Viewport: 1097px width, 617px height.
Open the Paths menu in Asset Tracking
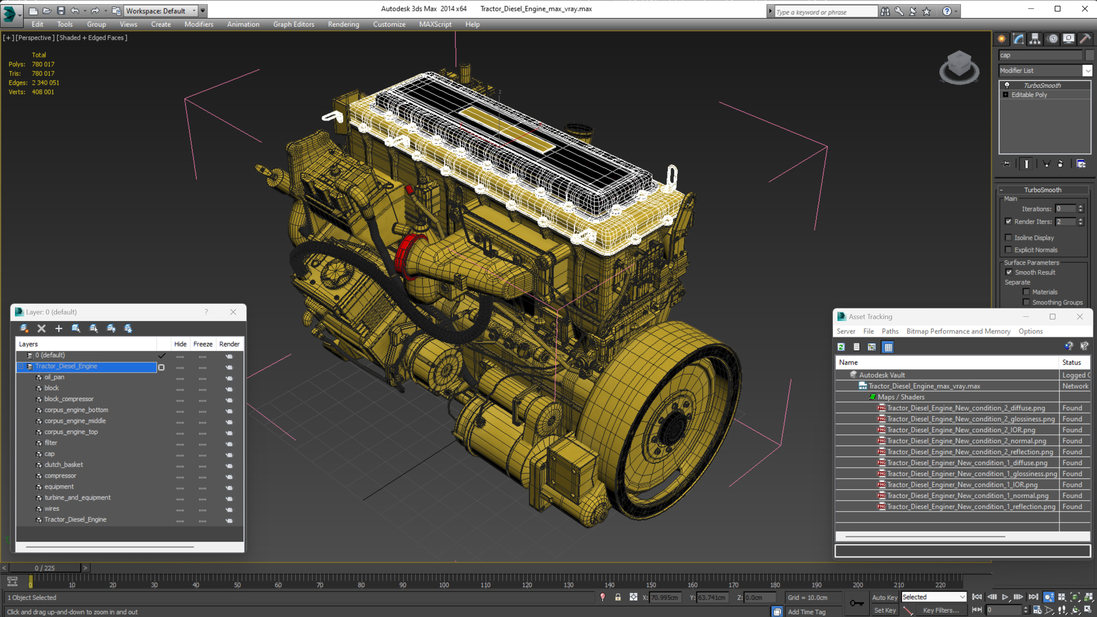890,331
